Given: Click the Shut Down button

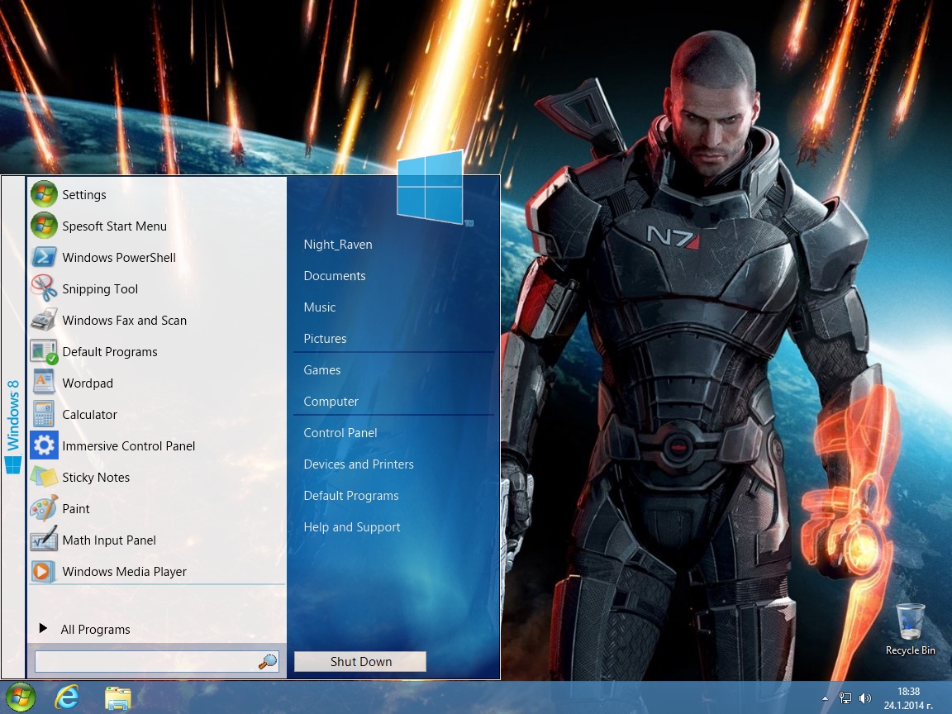Looking at the screenshot, I should tap(360, 662).
